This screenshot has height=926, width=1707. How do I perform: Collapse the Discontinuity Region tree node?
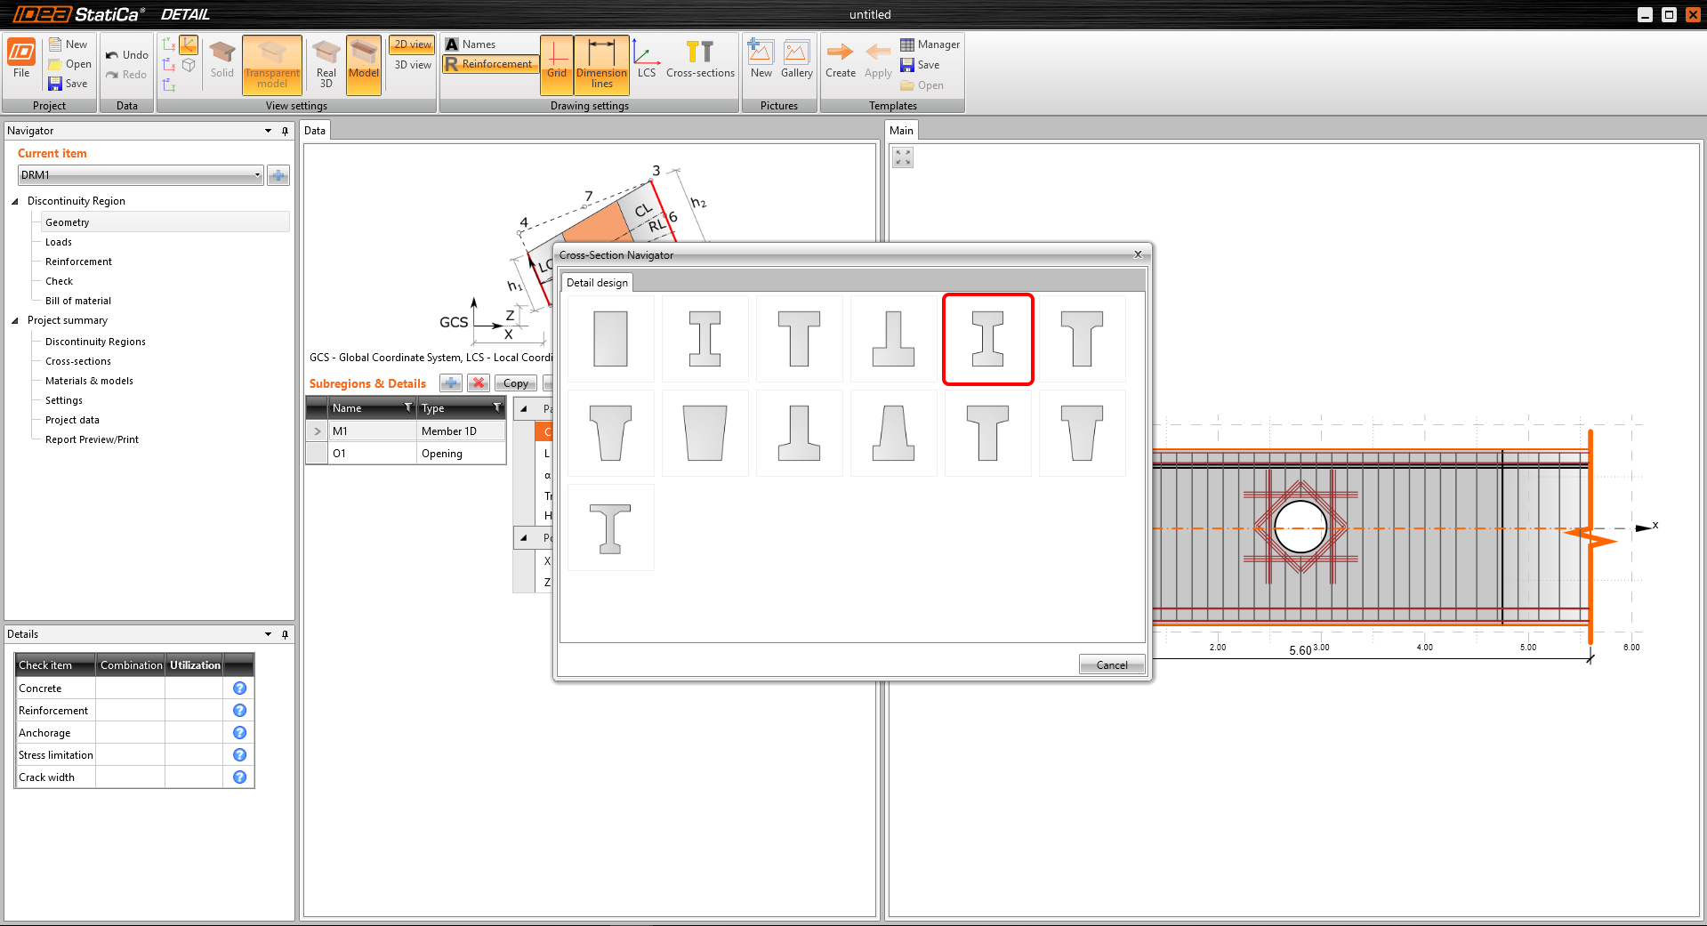click(x=15, y=201)
